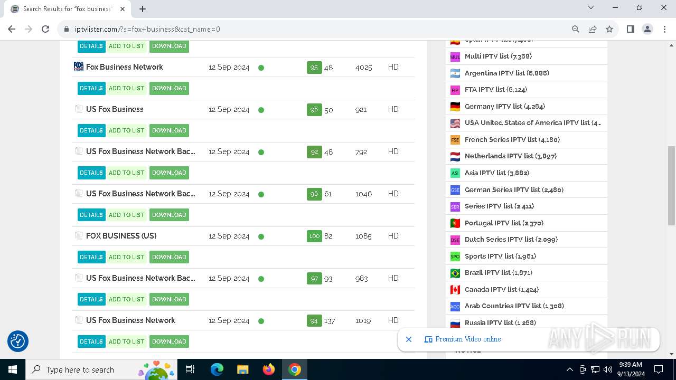Open the cookie consent badge icon
The image size is (676, 380).
pos(18,341)
